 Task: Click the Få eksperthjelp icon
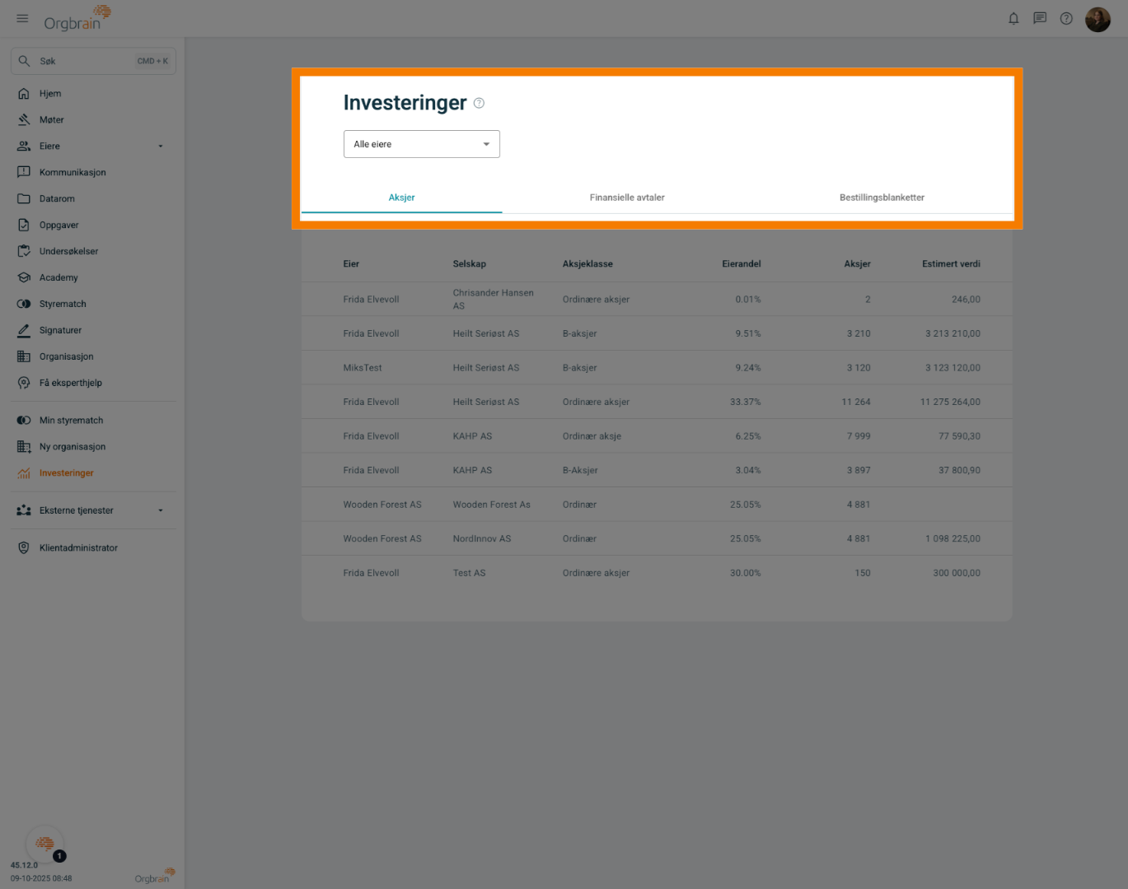pos(24,384)
